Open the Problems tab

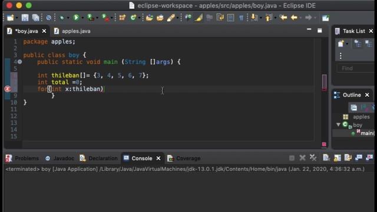pos(22,158)
